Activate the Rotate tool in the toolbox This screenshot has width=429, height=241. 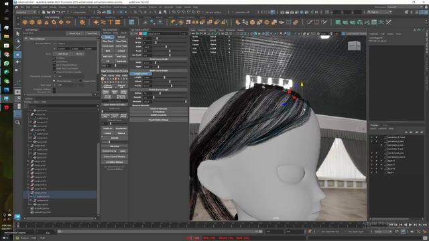pos(18,62)
